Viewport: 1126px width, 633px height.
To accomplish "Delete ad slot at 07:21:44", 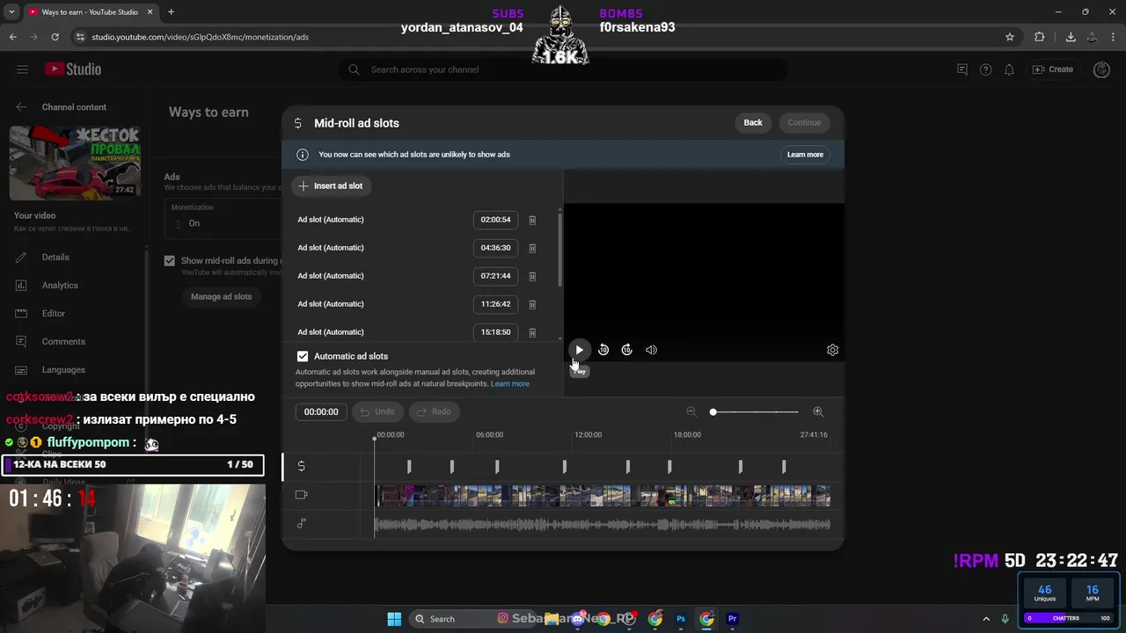I will [x=532, y=276].
